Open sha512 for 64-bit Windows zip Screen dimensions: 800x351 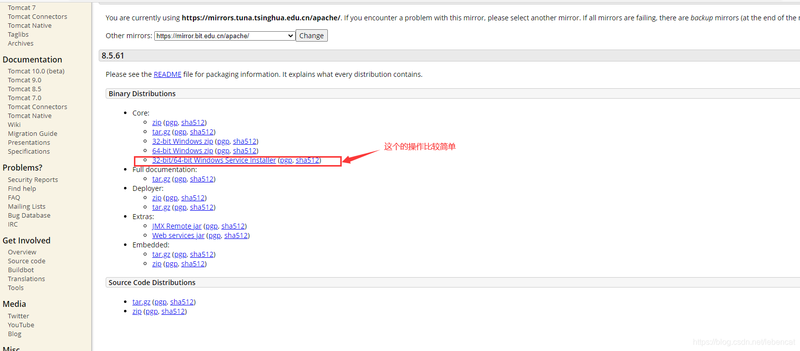pyautogui.click(x=245, y=151)
